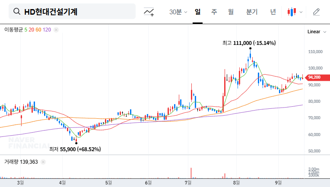Click the 110,000 price axis label

coord(315,52)
